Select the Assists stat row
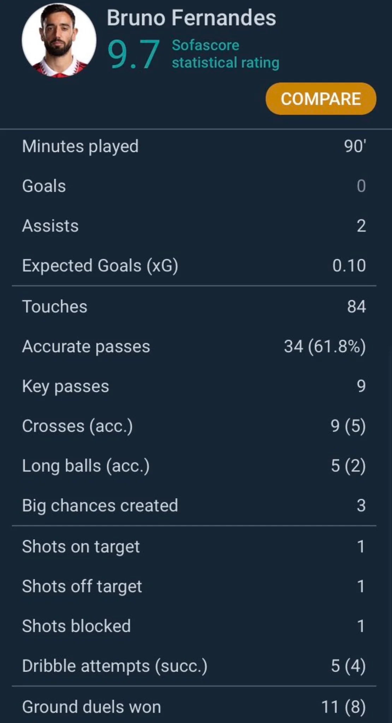392x723 pixels. pyautogui.click(x=194, y=226)
